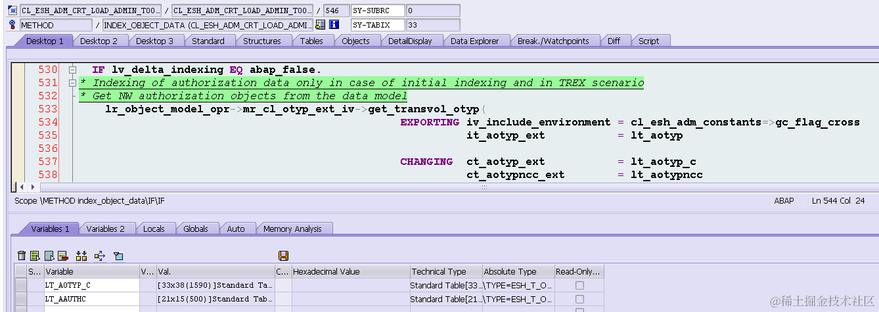The height and width of the screenshot is (312, 879).
Task: Toggle Read-Only checkbox in the empty third row
Action: pos(579,309)
